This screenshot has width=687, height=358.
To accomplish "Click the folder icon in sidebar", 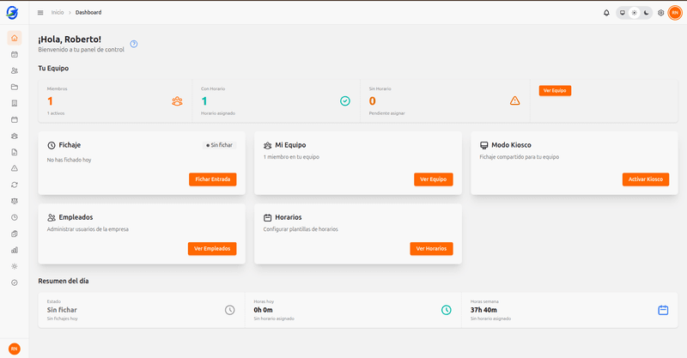I will click(14, 87).
